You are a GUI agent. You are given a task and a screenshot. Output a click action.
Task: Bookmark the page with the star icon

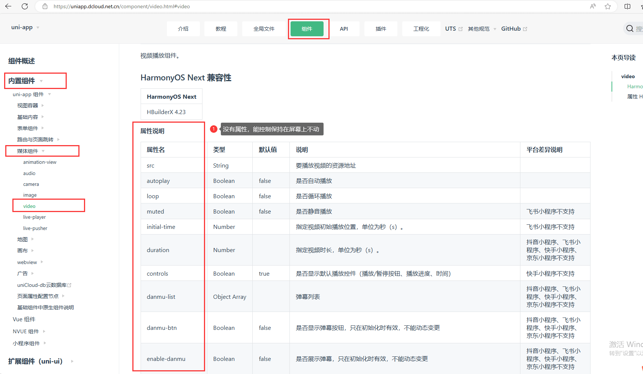point(608,6)
